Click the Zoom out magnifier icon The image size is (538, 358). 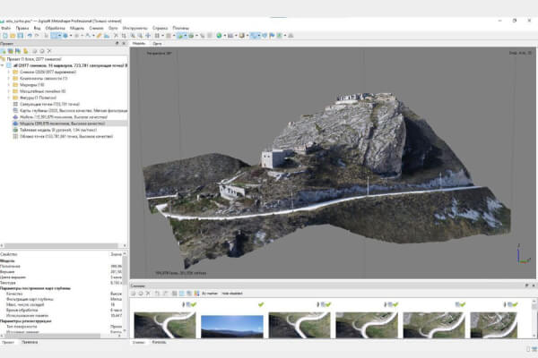pyautogui.click(x=140, y=36)
